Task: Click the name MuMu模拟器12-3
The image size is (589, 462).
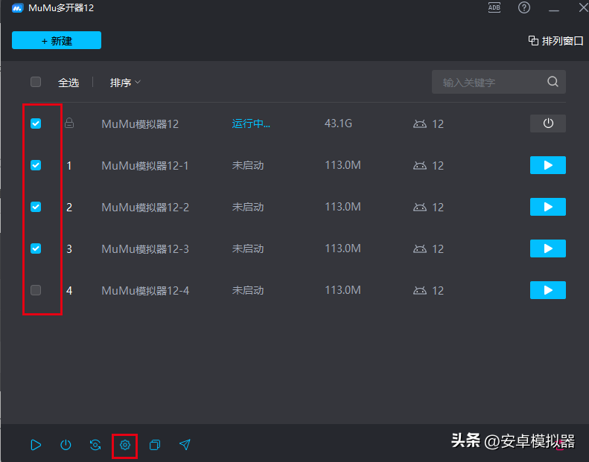Action: click(x=145, y=248)
